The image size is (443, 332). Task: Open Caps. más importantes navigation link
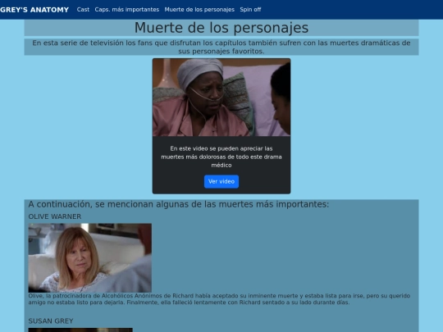click(127, 10)
